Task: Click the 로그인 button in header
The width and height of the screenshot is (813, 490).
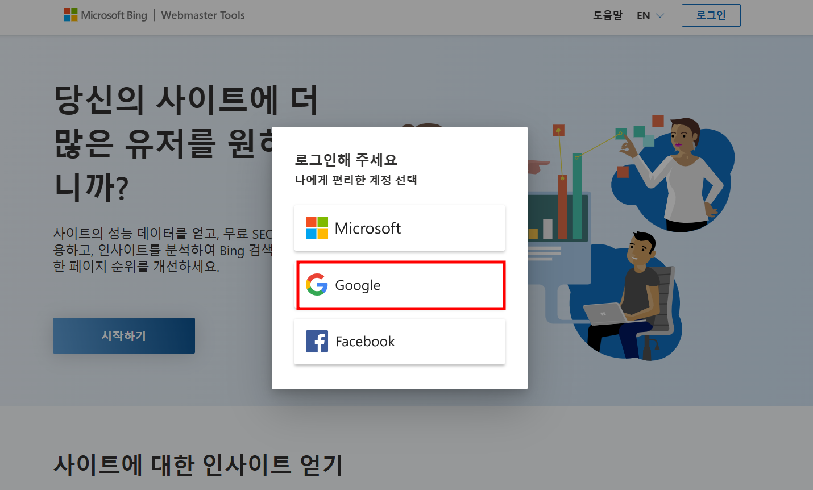Action: tap(711, 15)
